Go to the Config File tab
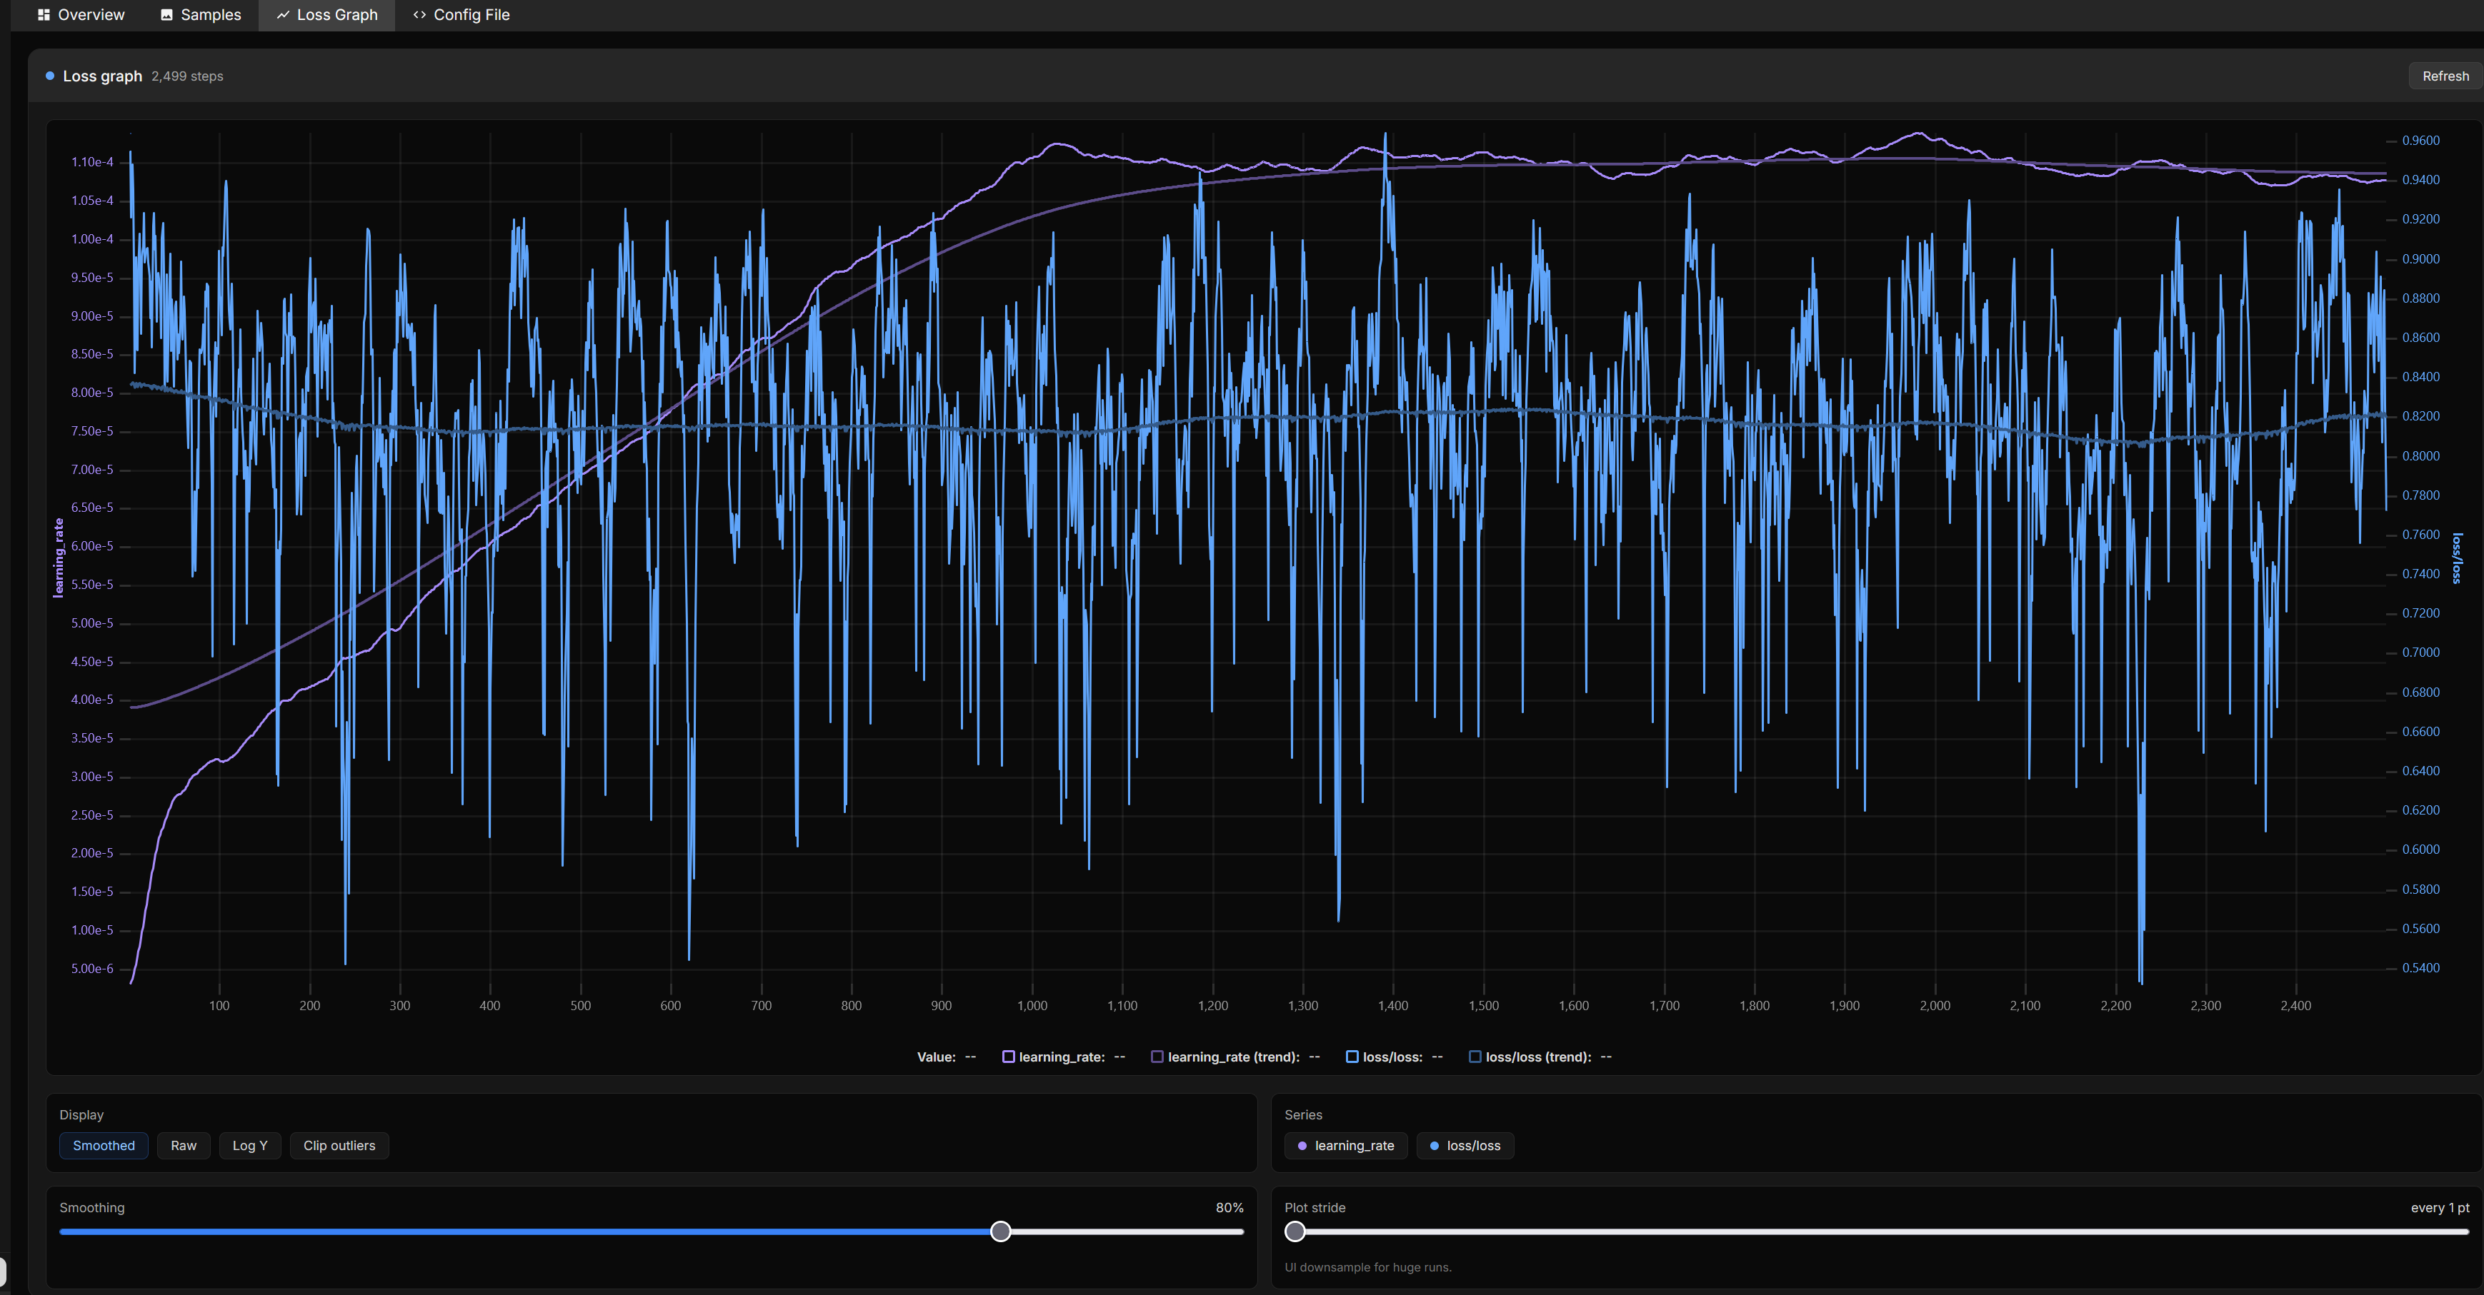 (461, 14)
